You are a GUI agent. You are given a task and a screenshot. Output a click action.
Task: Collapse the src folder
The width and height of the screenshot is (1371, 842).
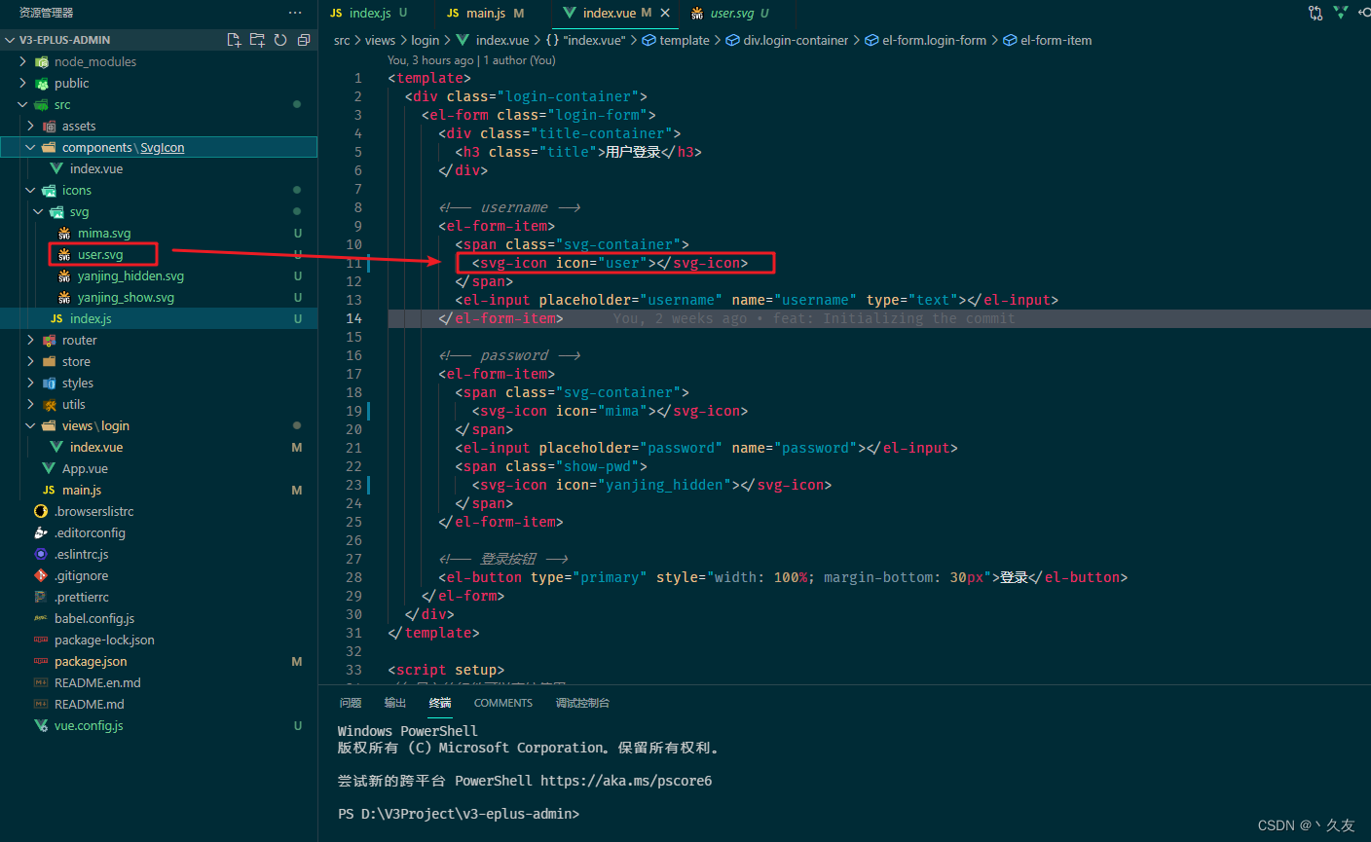[23, 104]
